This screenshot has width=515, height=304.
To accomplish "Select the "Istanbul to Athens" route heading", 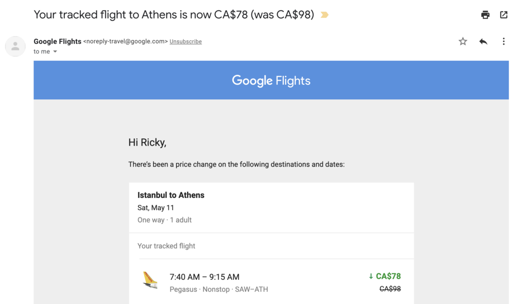I will click(x=171, y=195).
